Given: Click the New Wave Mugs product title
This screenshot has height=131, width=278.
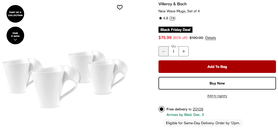Looking at the screenshot, I should tap(179, 11).
